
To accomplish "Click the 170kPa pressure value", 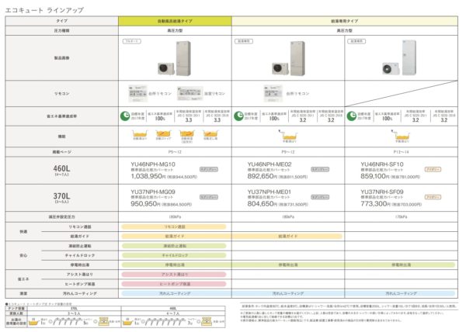I will tap(402, 217).
